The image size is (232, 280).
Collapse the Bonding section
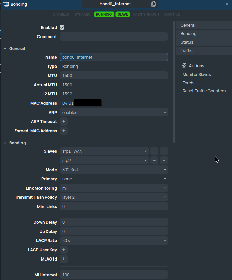(x=5, y=143)
